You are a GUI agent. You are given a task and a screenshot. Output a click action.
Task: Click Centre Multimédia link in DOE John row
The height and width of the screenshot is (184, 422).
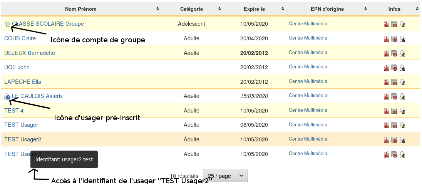pyautogui.click(x=308, y=67)
